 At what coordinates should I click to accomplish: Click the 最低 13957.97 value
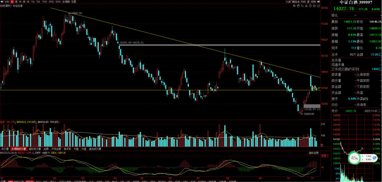375,41
